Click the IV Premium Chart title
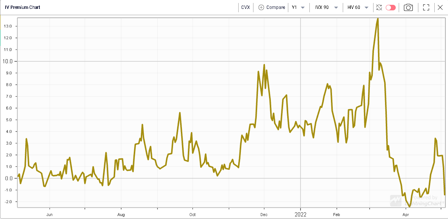The image size is (448, 219). (23, 7)
